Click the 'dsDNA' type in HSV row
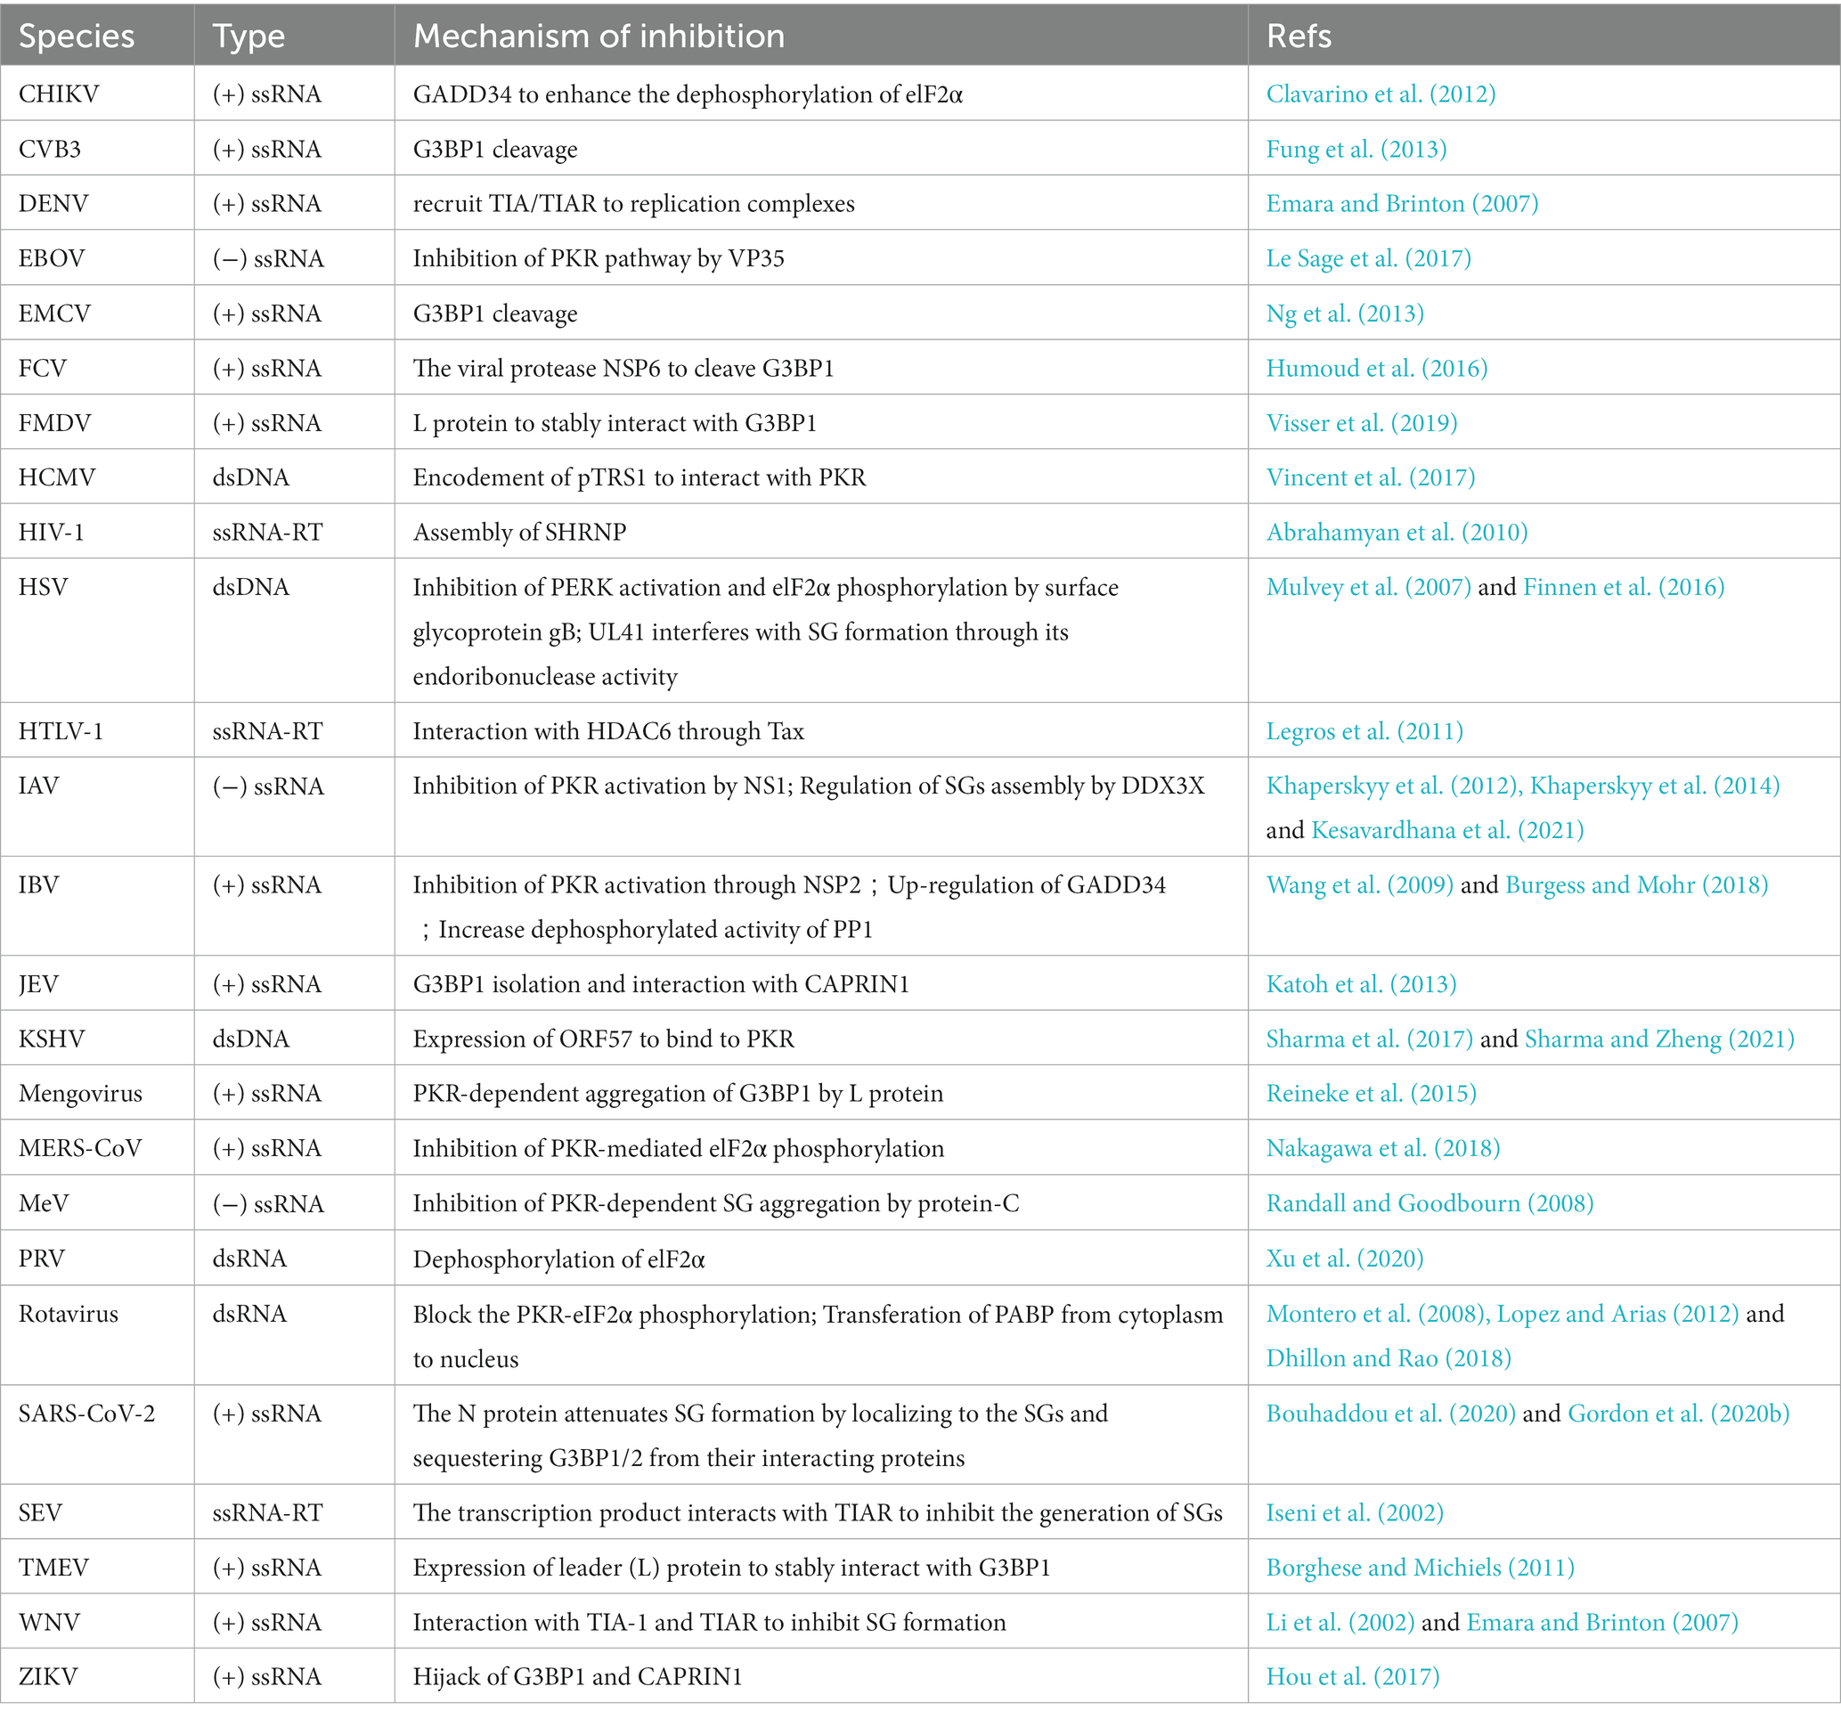 [251, 586]
